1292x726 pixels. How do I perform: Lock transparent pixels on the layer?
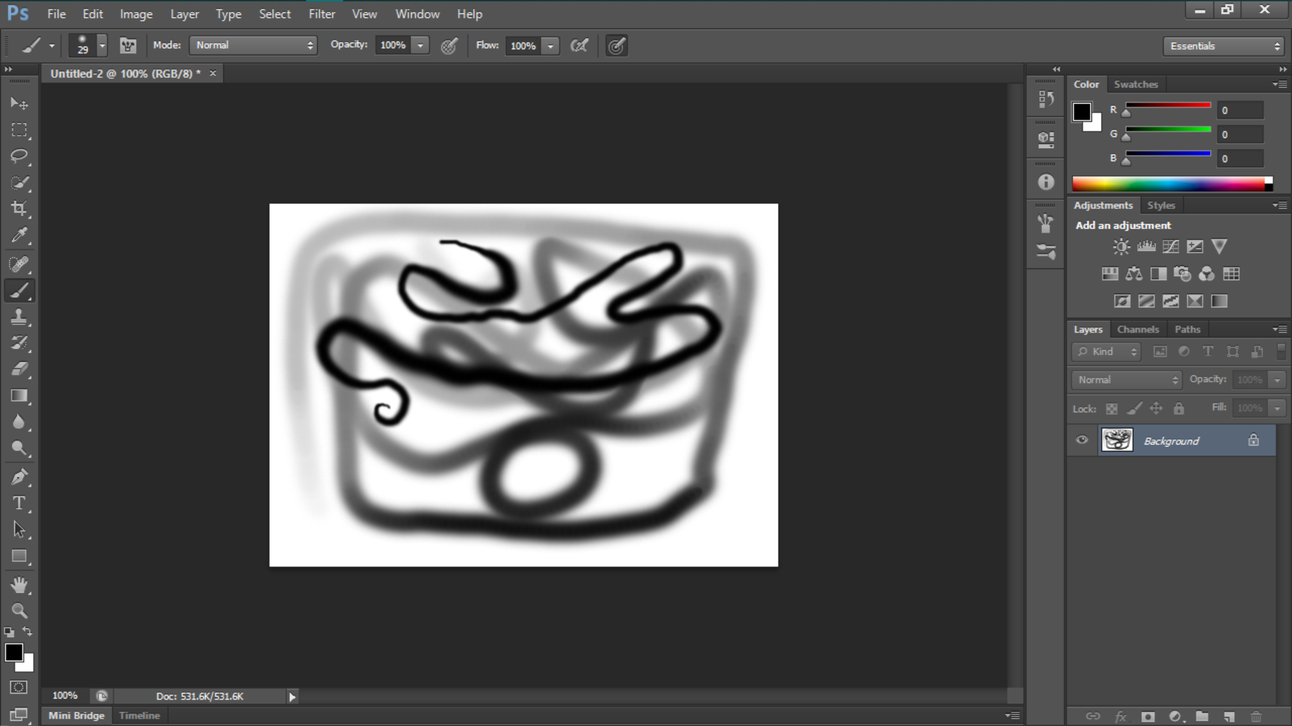(x=1112, y=408)
